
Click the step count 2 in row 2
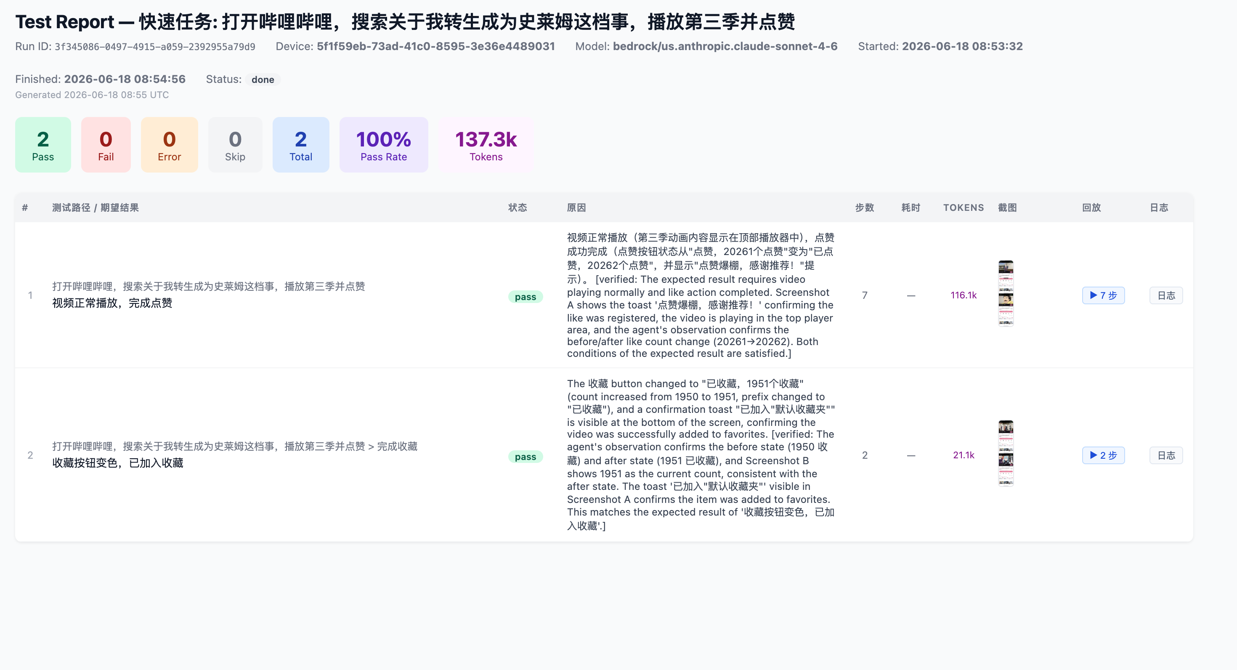[x=864, y=455]
